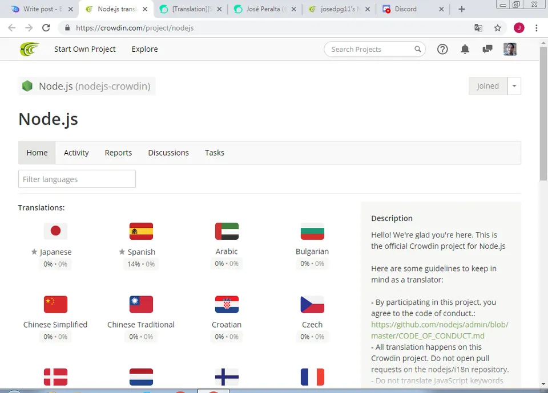The height and width of the screenshot is (393, 548).
Task: Open the Chrome three-dot menu
Action: [537, 28]
